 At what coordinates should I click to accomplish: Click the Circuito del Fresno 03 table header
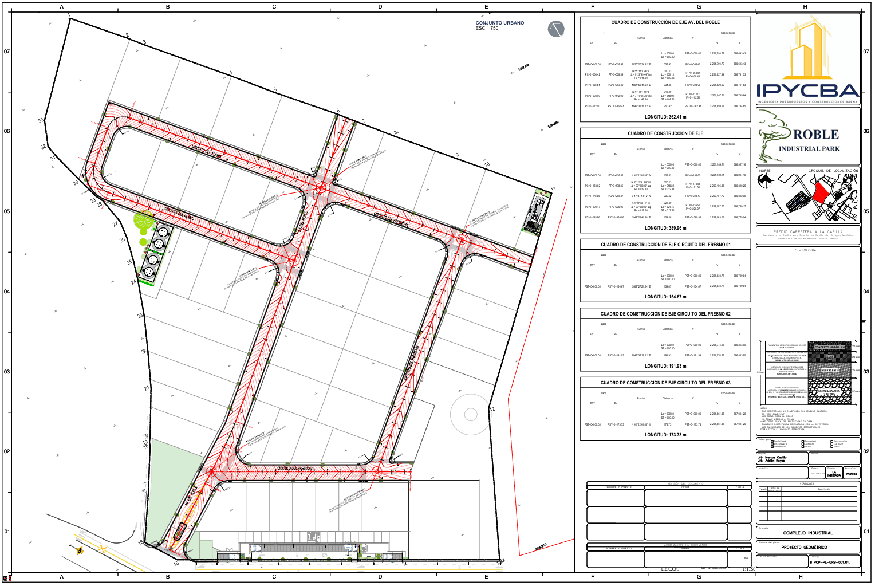click(665, 383)
